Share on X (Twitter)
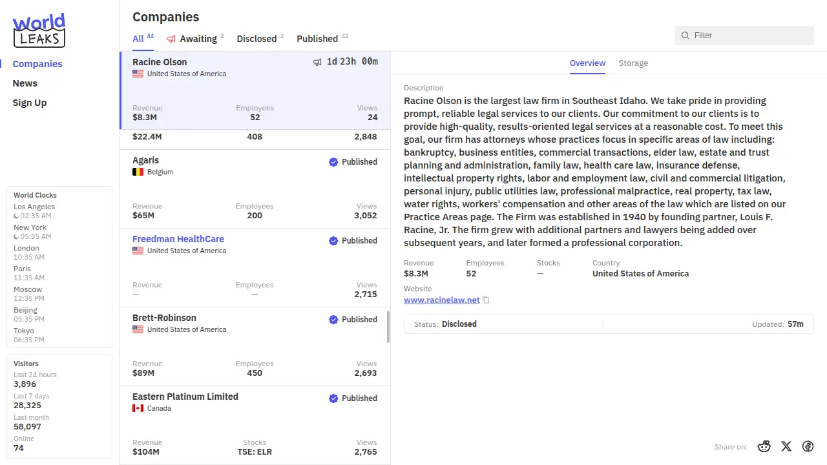Image resolution: width=827 pixels, height=465 pixels. pos(786,446)
